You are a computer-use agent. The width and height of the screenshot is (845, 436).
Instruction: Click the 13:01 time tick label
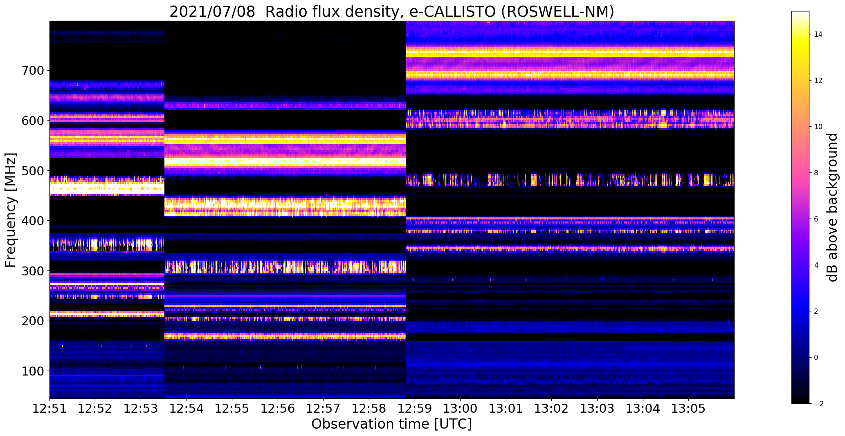506,409
